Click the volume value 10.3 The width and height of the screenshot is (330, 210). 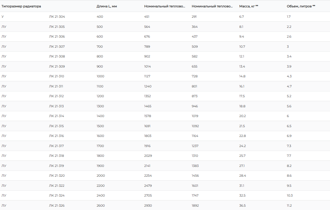pyautogui.click(x=290, y=195)
